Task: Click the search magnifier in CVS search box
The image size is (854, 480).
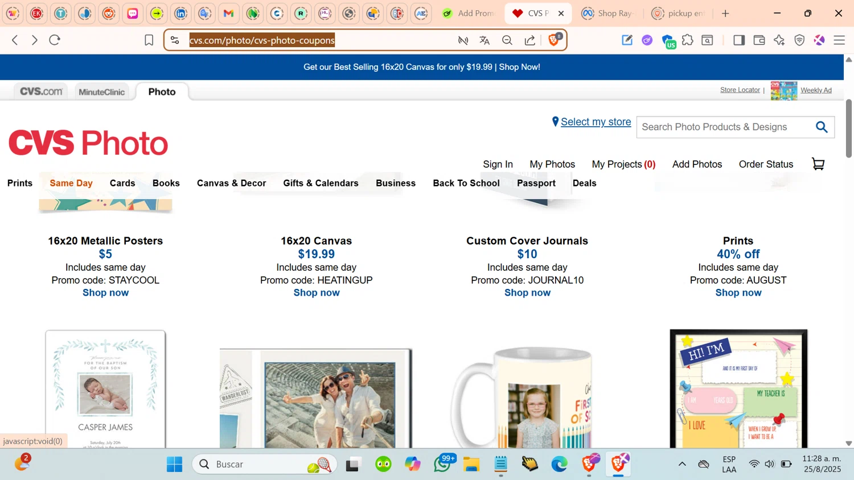Action: pos(822,127)
